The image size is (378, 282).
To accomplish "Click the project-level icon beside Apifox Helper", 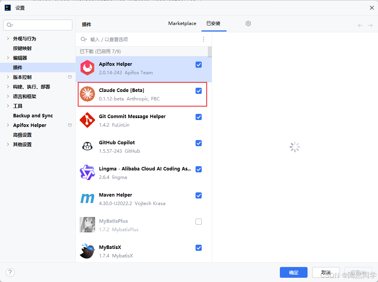I will pos(70,125).
